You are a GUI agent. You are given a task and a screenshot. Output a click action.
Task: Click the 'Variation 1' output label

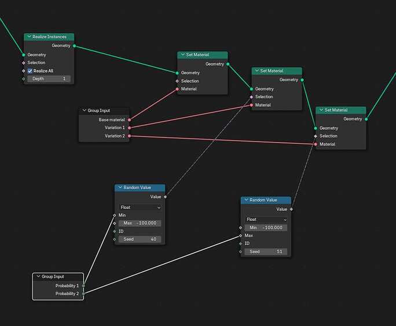pyautogui.click(x=115, y=128)
